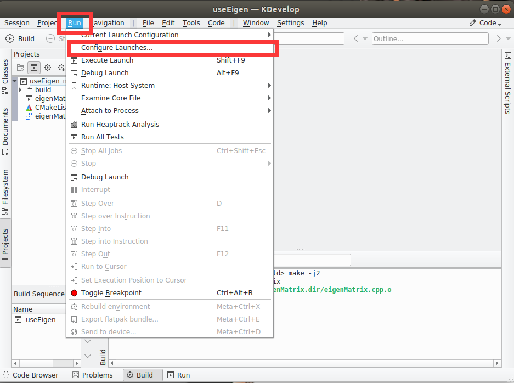Open the Code menu

(x=216, y=23)
